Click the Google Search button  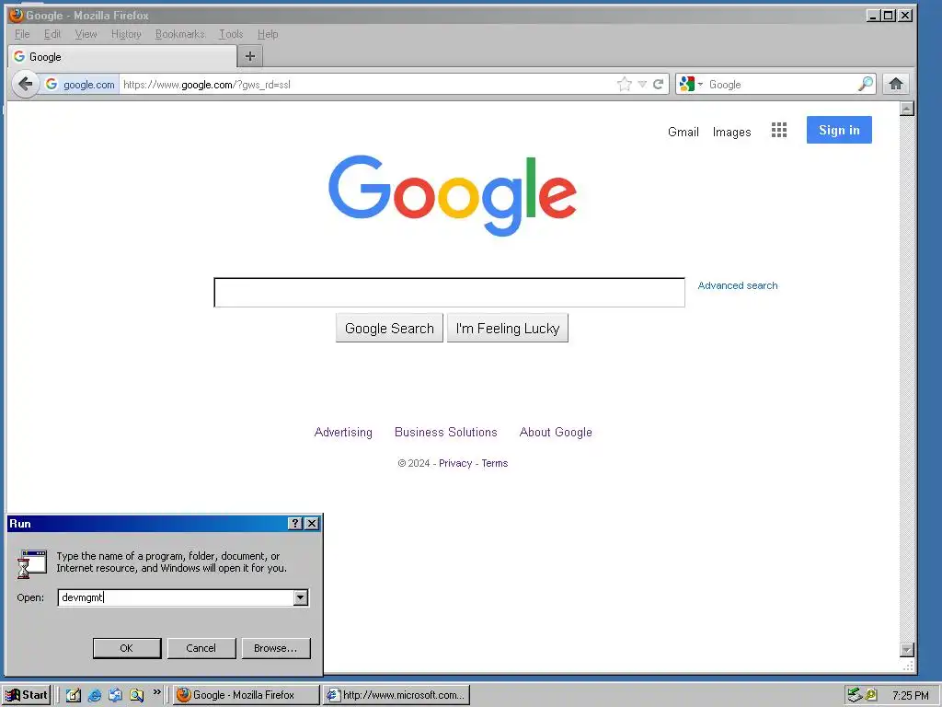point(389,329)
